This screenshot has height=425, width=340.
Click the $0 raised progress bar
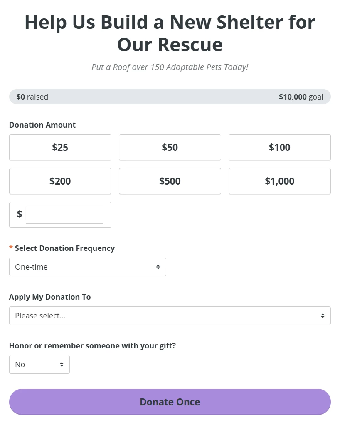pyautogui.click(x=32, y=97)
